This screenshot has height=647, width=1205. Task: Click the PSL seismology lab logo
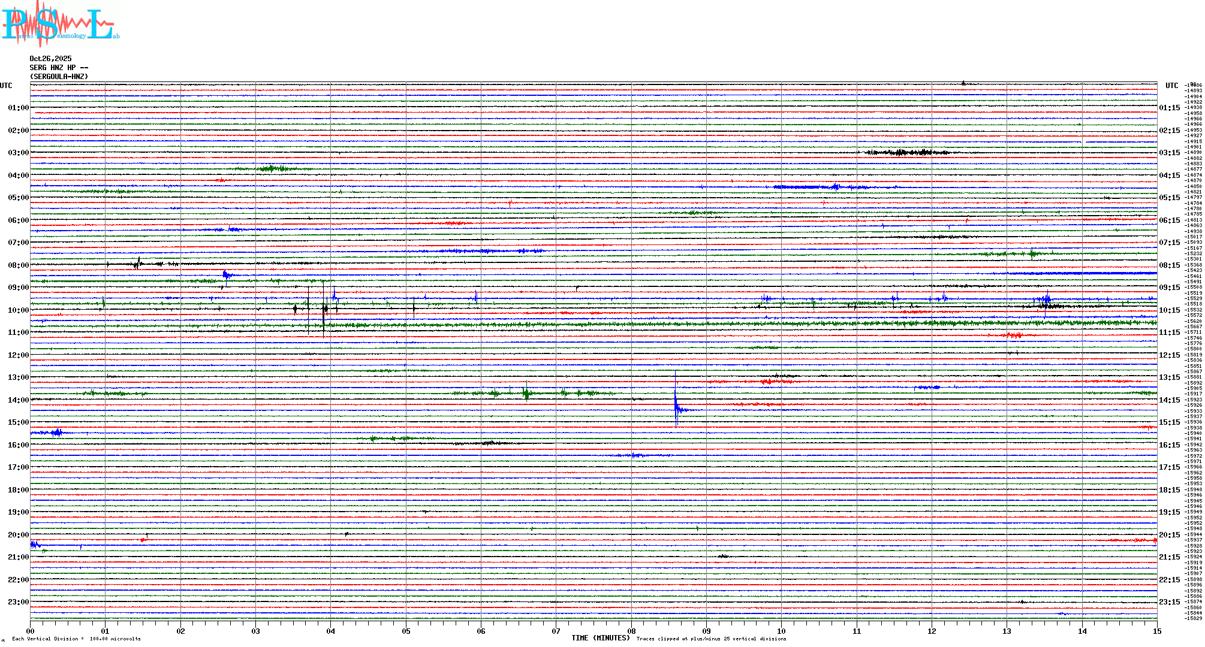point(60,24)
